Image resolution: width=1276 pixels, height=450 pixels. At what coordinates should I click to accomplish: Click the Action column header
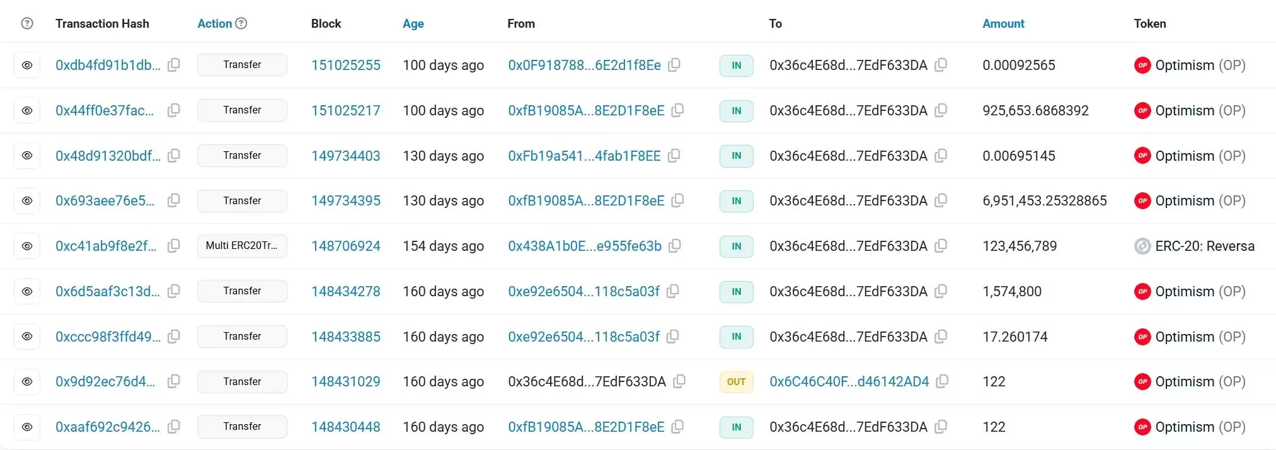tap(215, 23)
